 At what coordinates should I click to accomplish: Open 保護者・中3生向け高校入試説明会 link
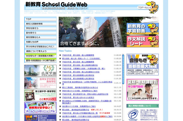click(x=87, y=116)
